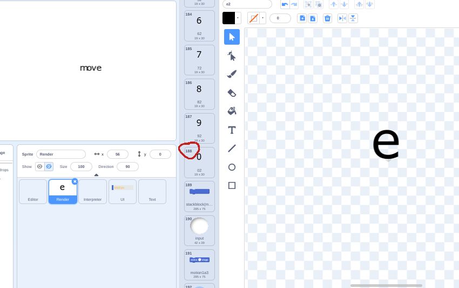Select the Text sprite

tap(152, 192)
